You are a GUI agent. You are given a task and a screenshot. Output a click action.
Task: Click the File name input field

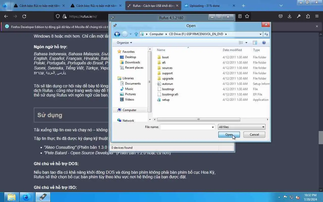tap(185, 127)
